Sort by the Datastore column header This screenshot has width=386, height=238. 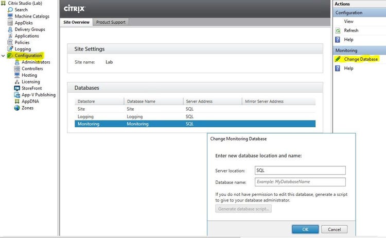(x=99, y=101)
